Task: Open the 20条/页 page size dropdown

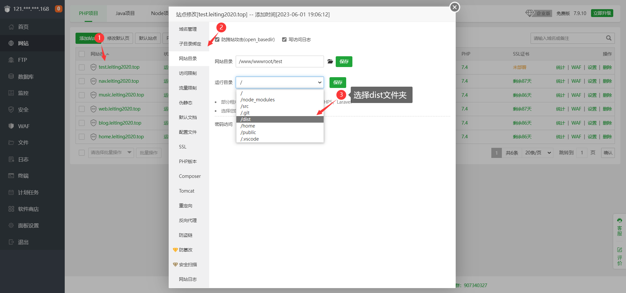Action: pyautogui.click(x=538, y=153)
